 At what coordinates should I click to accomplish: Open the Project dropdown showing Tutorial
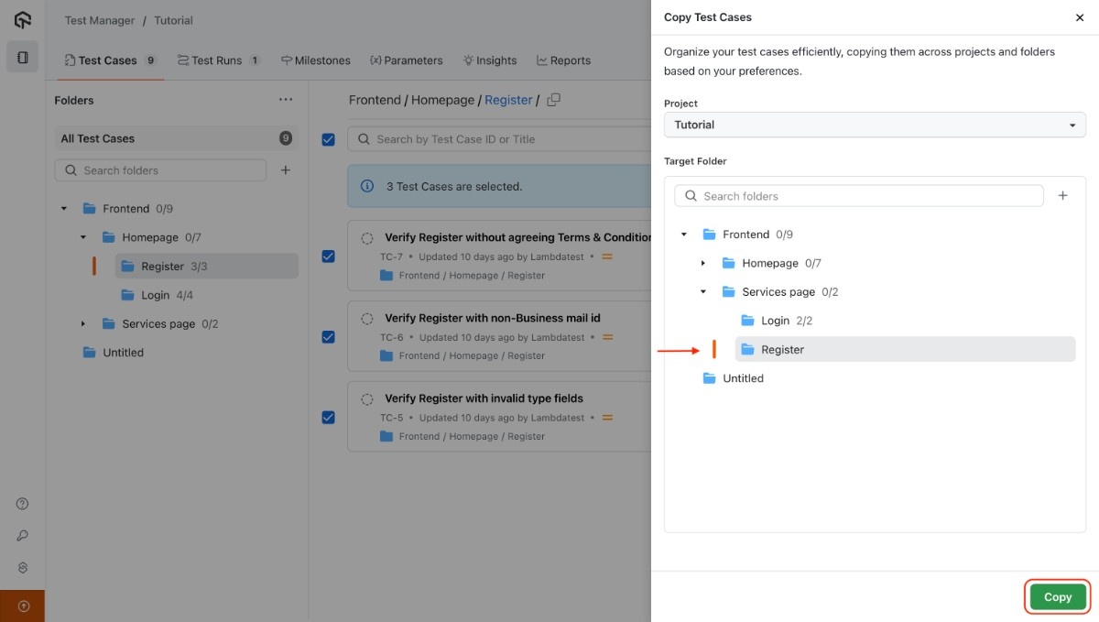point(874,125)
